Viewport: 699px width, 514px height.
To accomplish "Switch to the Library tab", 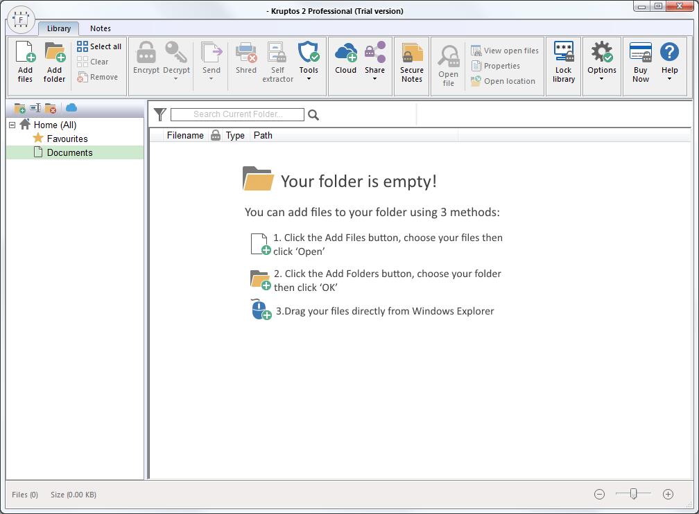I will (x=59, y=28).
